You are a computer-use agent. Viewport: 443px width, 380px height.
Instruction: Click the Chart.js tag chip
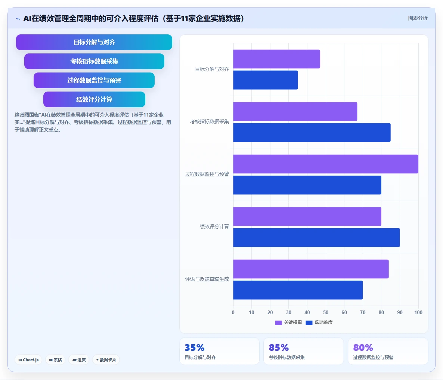click(x=28, y=360)
